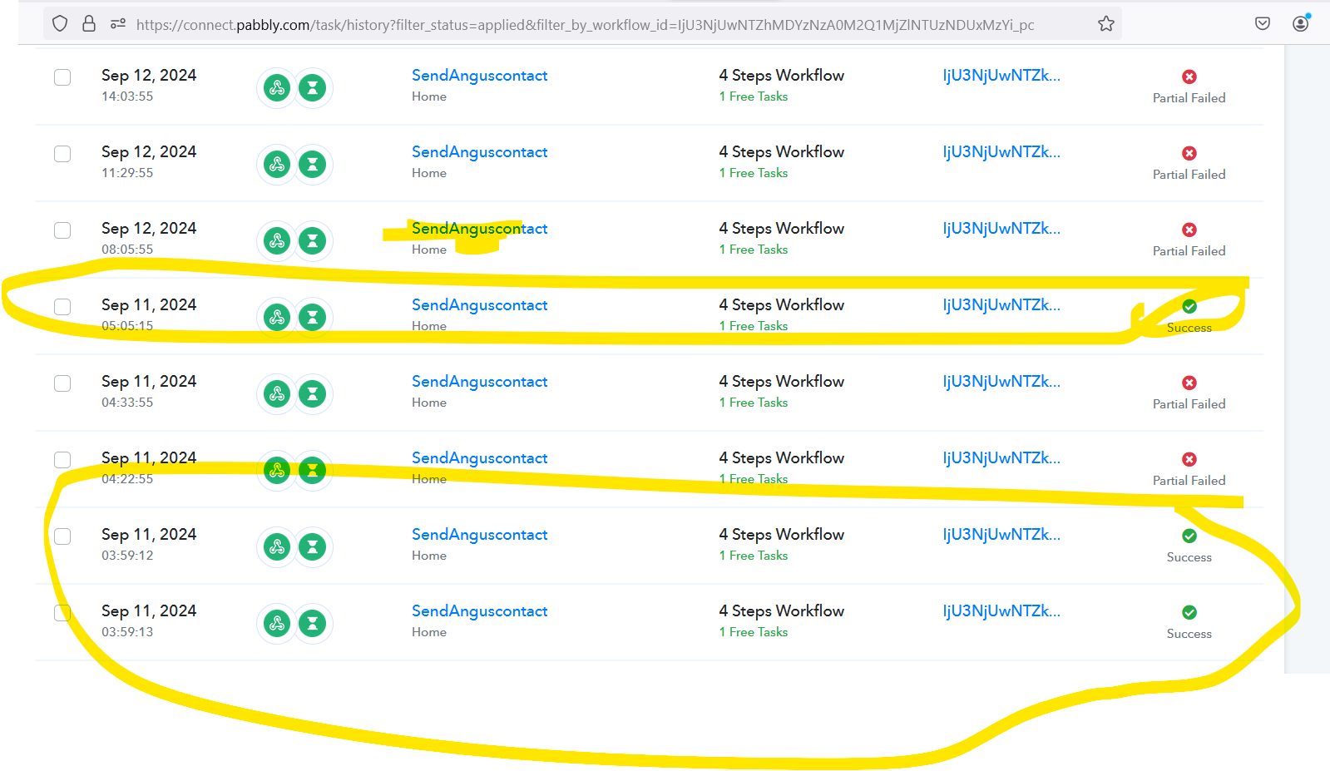Click the delay hourglass icon in the 03:59:13 row
The image size is (1330, 771).
(313, 624)
